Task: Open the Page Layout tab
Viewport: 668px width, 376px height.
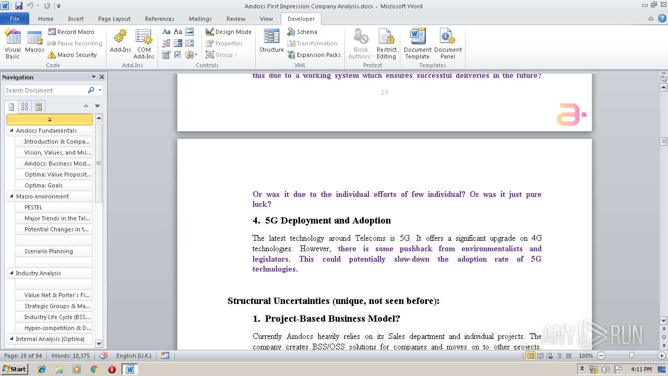Action: point(114,19)
